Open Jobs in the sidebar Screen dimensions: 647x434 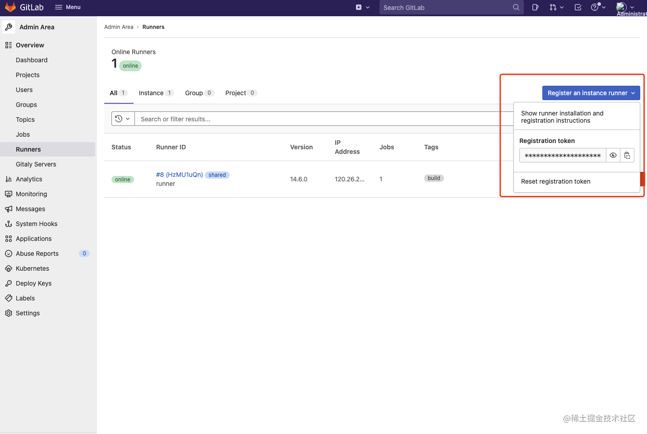[x=23, y=134]
